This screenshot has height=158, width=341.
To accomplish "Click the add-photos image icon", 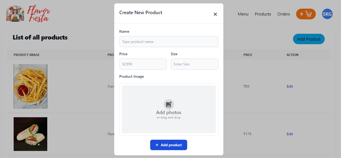I will point(169,104).
